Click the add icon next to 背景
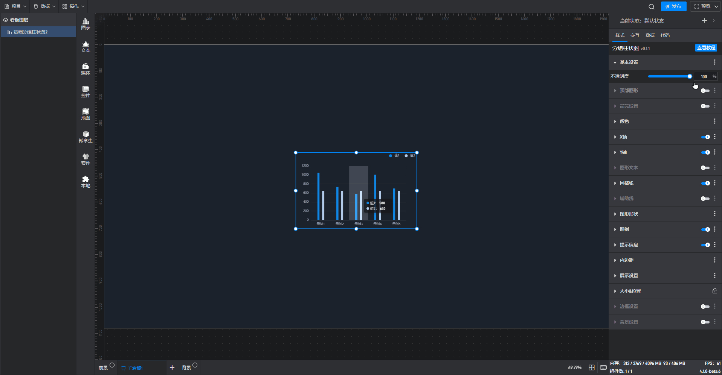 point(195,365)
